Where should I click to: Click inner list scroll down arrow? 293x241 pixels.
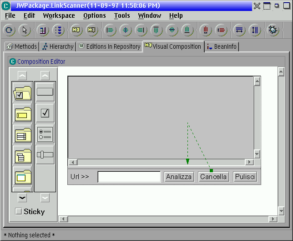pyautogui.click(x=257, y=154)
